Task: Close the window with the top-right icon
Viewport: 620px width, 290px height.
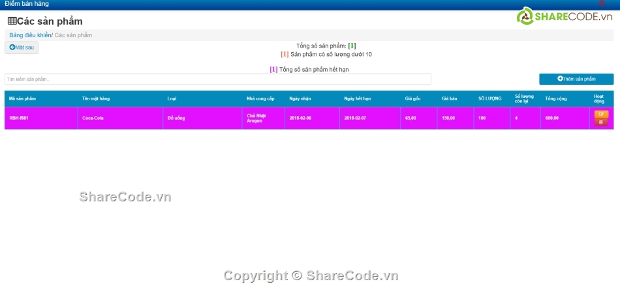Action: (x=601, y=3)
